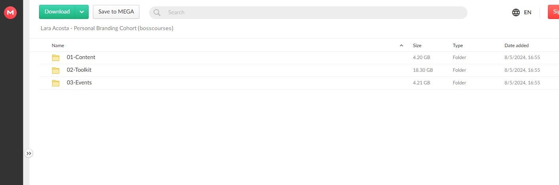
Task: Select the 02-Toolkit folder name
Action: 79,70
